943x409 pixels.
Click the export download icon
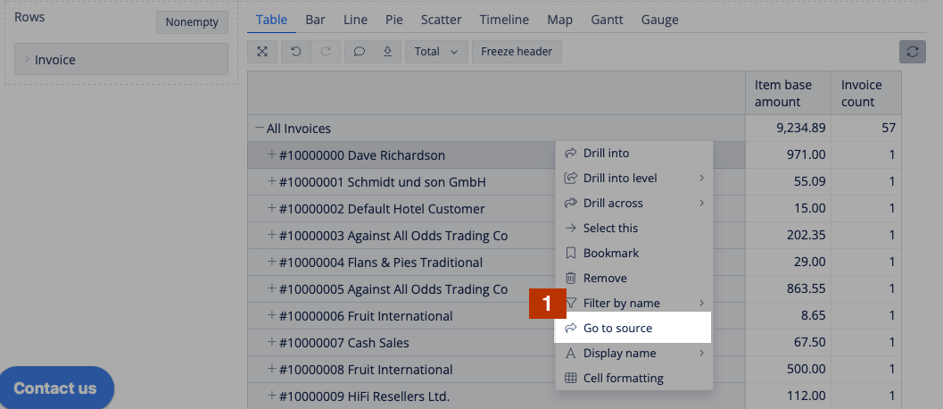click(x=387, y=52)
